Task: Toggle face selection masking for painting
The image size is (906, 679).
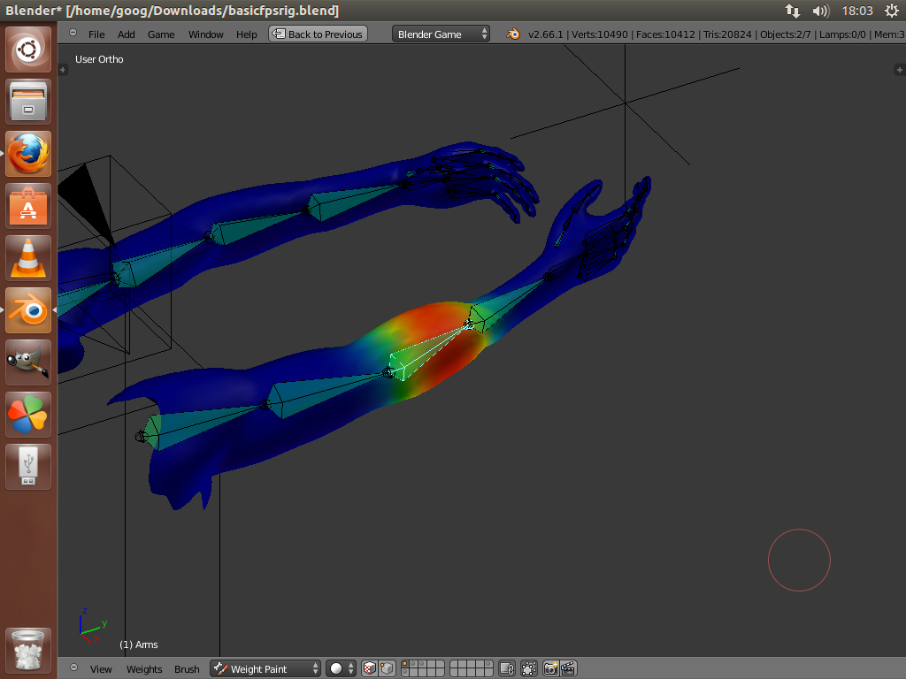Action: click(370, 668)
